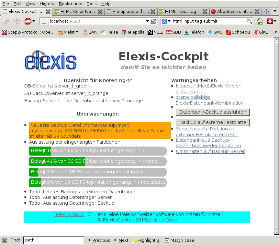This screenshot has height=245, width=279.
Task: Switch to the HTML Color Na... tab
Action: (x=78, y=12)
